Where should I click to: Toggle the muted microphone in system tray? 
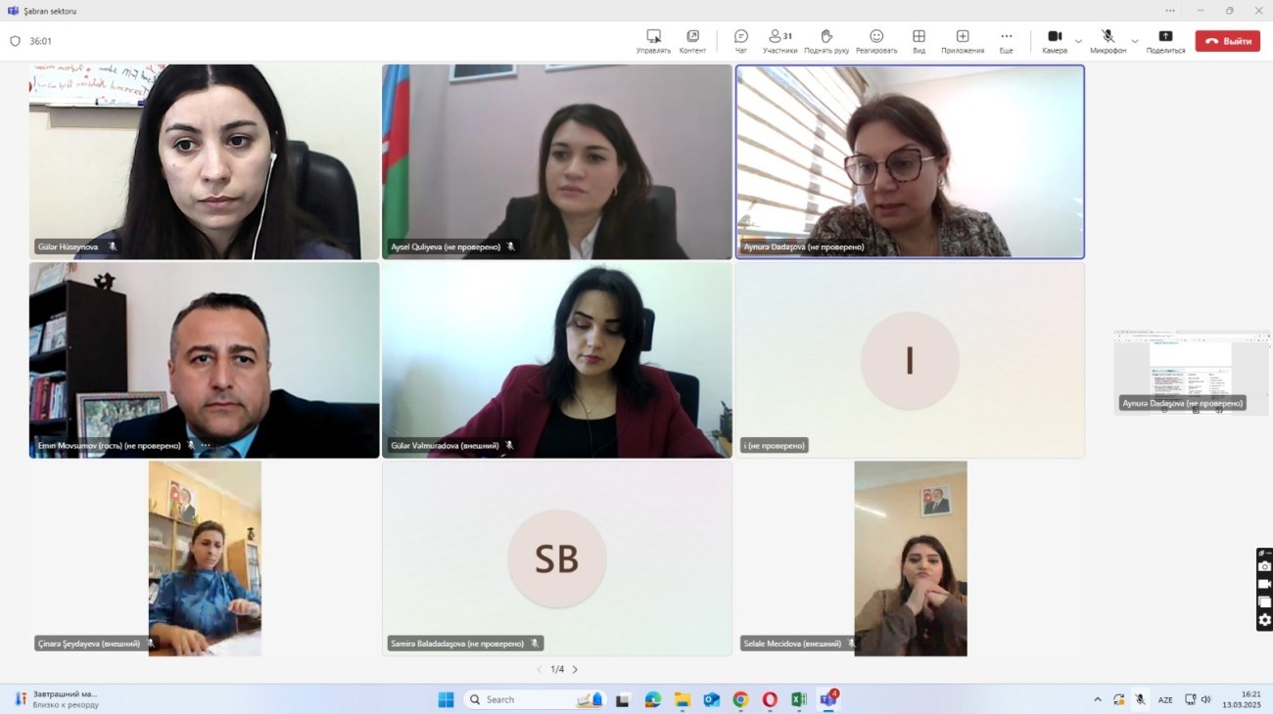pos(1140,699)
